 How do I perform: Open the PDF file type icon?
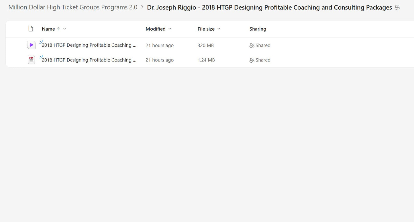(31, 60)
